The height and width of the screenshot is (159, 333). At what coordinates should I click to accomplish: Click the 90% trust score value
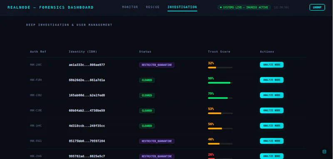coord(211,78)
